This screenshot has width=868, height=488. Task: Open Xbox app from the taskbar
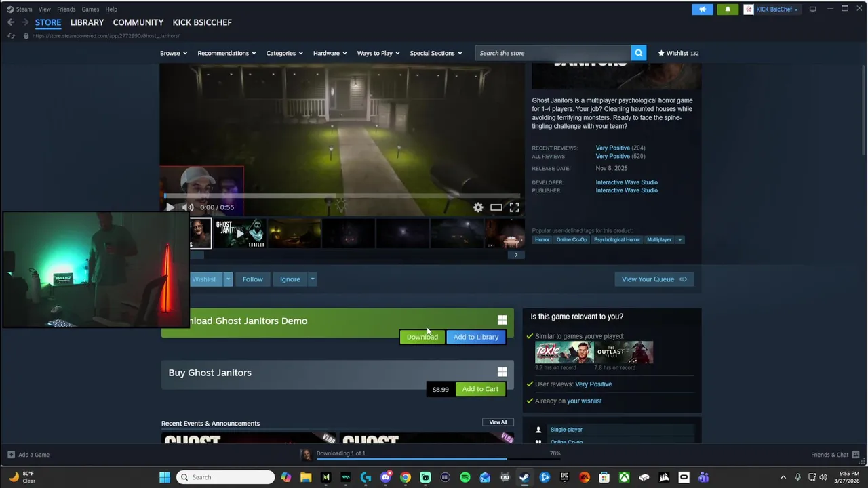tap(624, 477)
